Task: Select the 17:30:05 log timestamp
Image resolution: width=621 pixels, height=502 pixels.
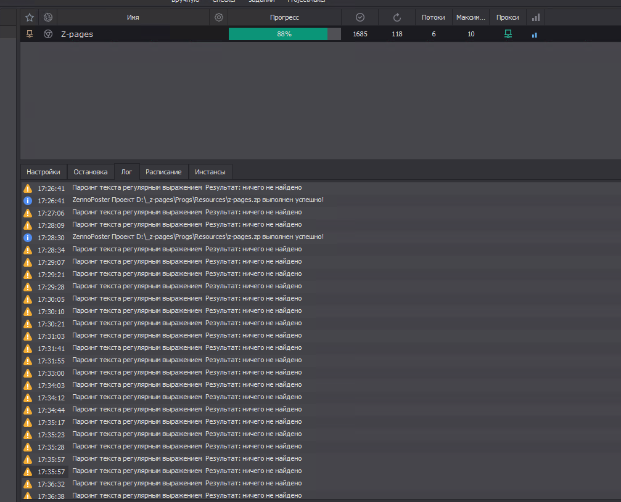Action: click(x=51, y=299)
